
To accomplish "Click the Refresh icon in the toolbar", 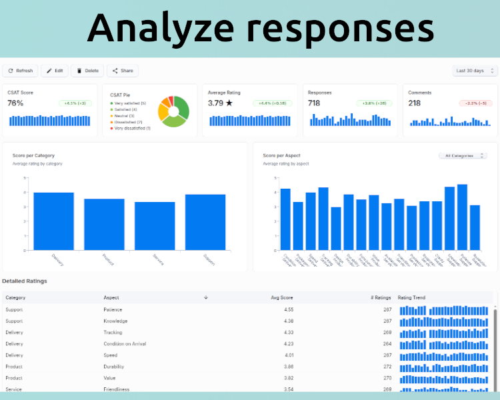I will coord(11,71).
